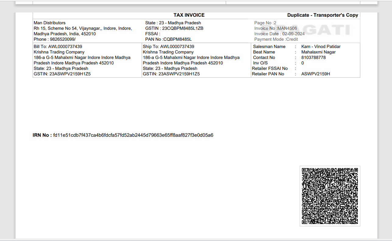
Task: Click the "Bill To: AWL0000737439" line
Action: (x=58, y=46)
